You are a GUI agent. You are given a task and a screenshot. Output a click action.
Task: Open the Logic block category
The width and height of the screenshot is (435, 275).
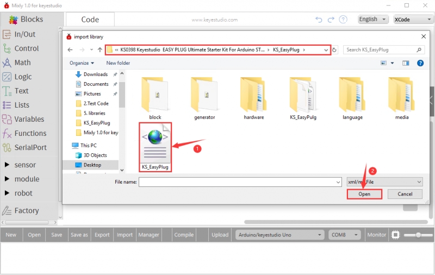click(x=17, y=77)
